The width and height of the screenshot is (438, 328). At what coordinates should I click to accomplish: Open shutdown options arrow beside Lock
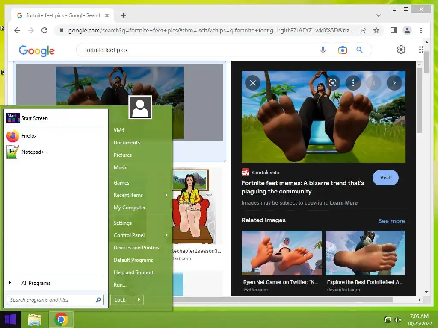139,300
